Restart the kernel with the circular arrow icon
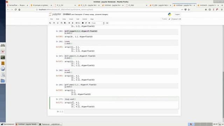This screenshot has width=224, height=126. 86,23
